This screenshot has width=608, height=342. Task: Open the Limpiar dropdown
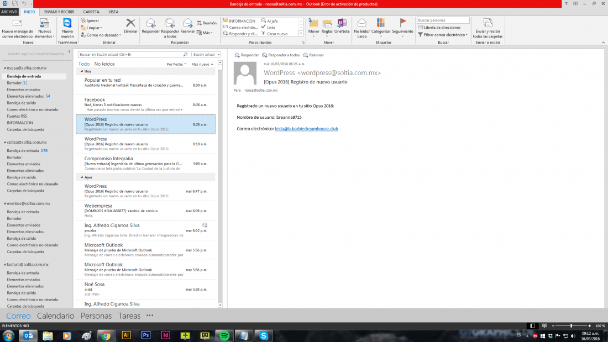[92, 28]
